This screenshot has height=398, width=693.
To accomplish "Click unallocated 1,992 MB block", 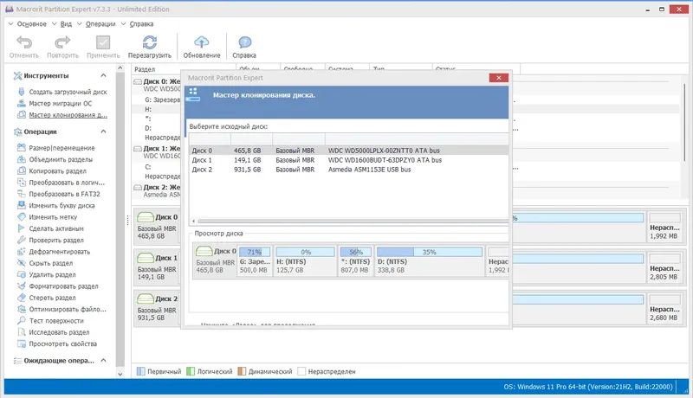I will 664,226.
